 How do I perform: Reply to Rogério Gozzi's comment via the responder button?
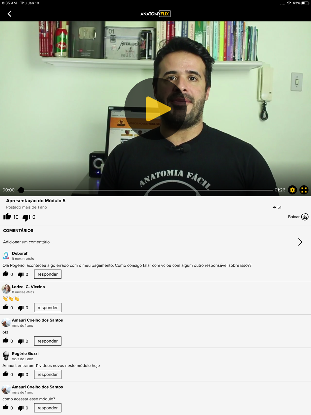[48, 374]
